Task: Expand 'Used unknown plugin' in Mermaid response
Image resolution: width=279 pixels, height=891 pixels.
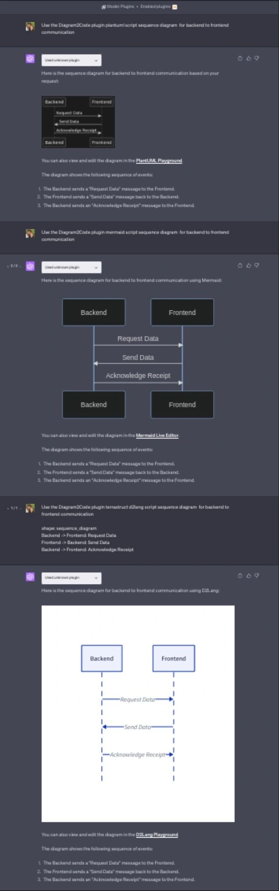Action: [71, 267]
